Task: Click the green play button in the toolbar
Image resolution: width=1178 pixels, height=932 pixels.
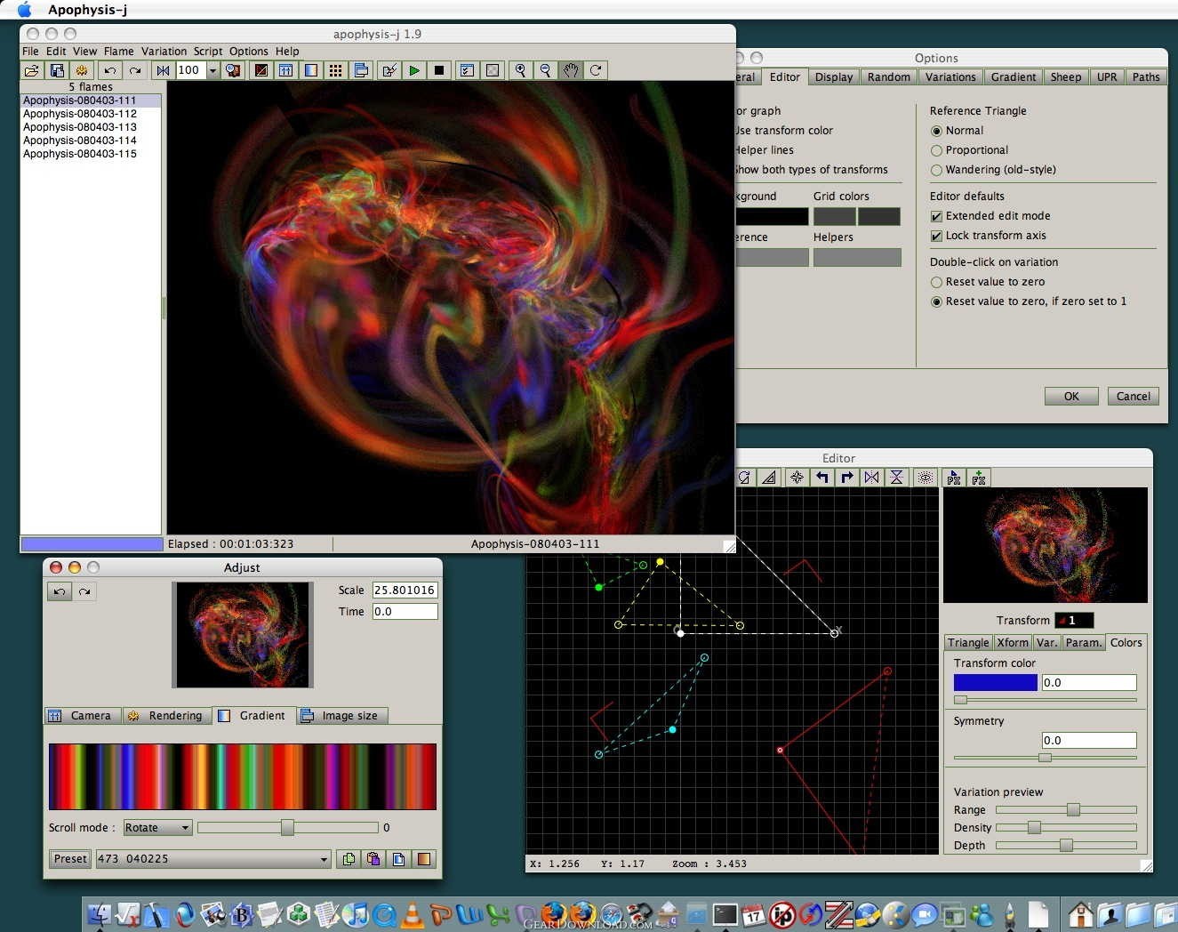Action: point(413,70)
